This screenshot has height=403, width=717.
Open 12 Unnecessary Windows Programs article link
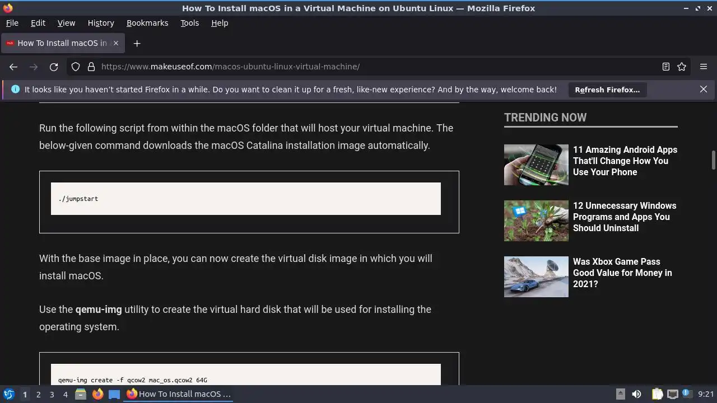point(625,217)
